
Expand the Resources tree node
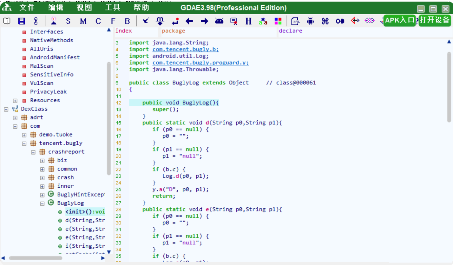(15, 101)
